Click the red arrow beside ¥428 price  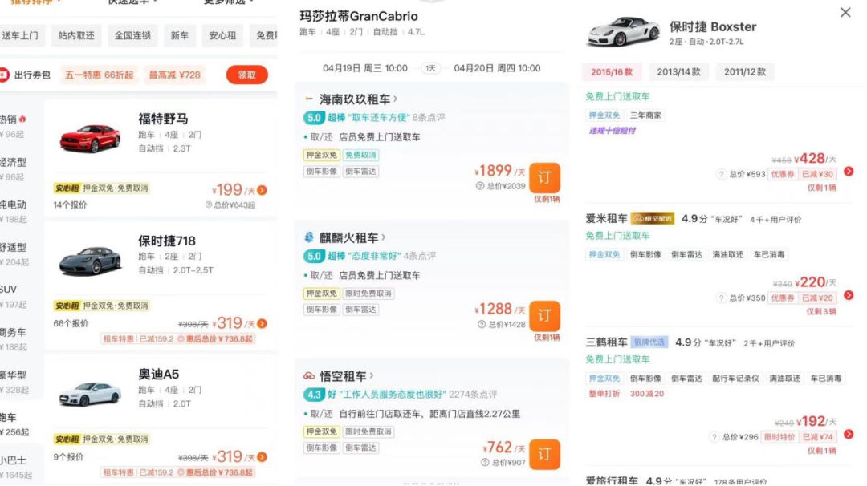[x=849, y=172]
